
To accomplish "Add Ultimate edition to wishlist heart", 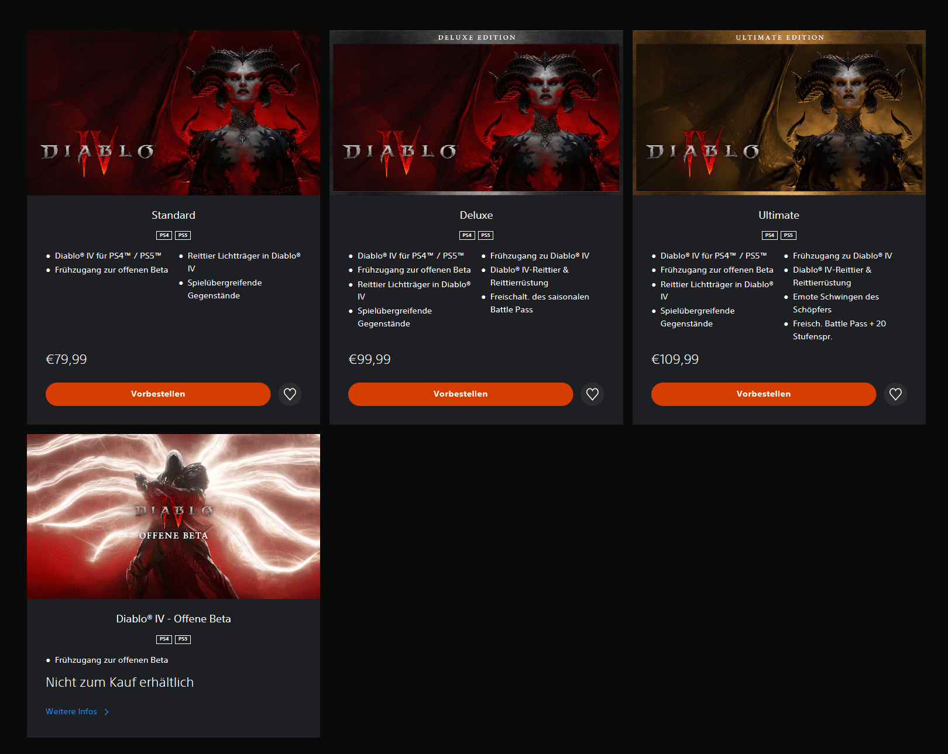I will coord(895,394).
